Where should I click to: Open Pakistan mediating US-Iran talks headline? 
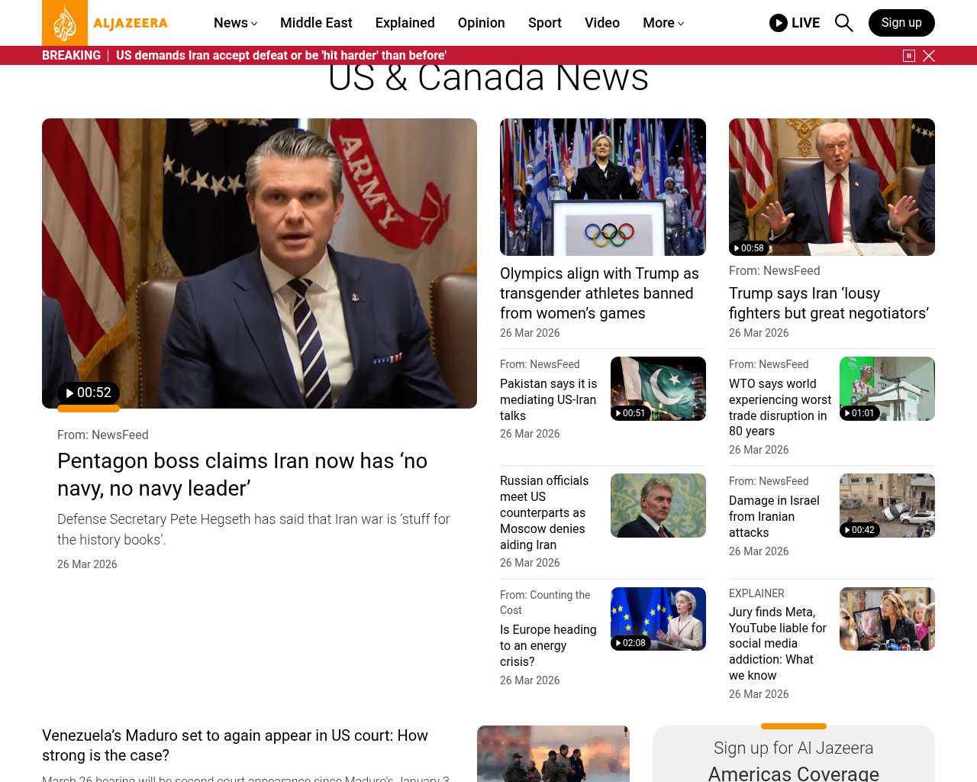pos(549,399)
